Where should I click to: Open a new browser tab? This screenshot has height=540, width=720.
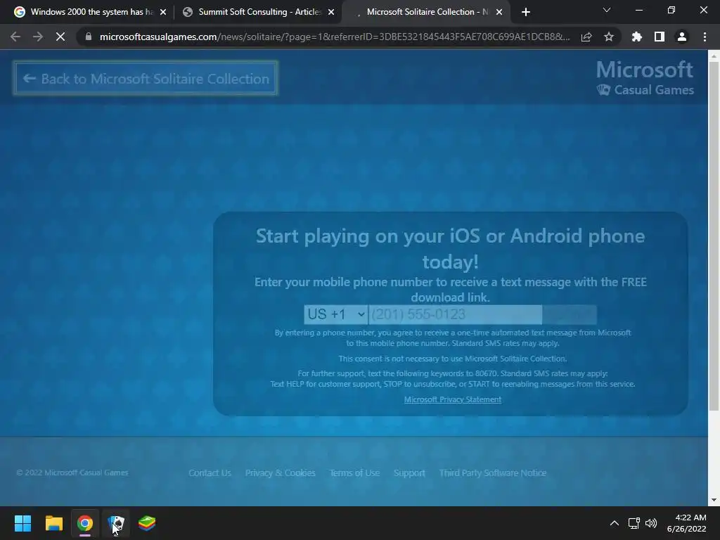pos(526,12)
